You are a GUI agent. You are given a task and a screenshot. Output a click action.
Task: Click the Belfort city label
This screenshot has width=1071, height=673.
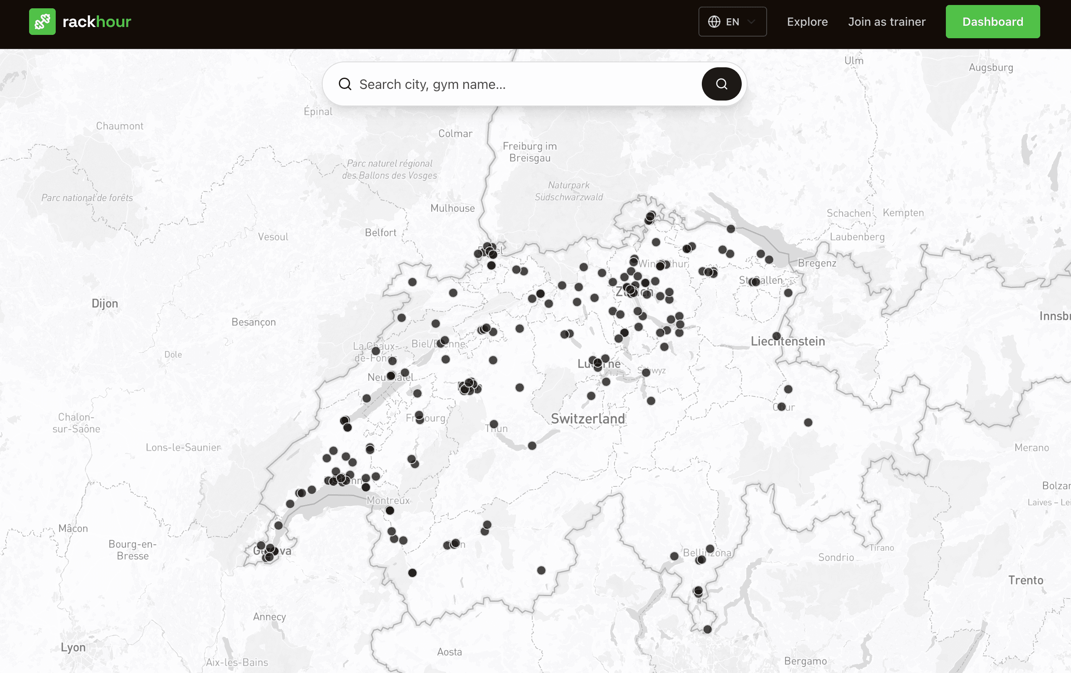click(380, 233)
